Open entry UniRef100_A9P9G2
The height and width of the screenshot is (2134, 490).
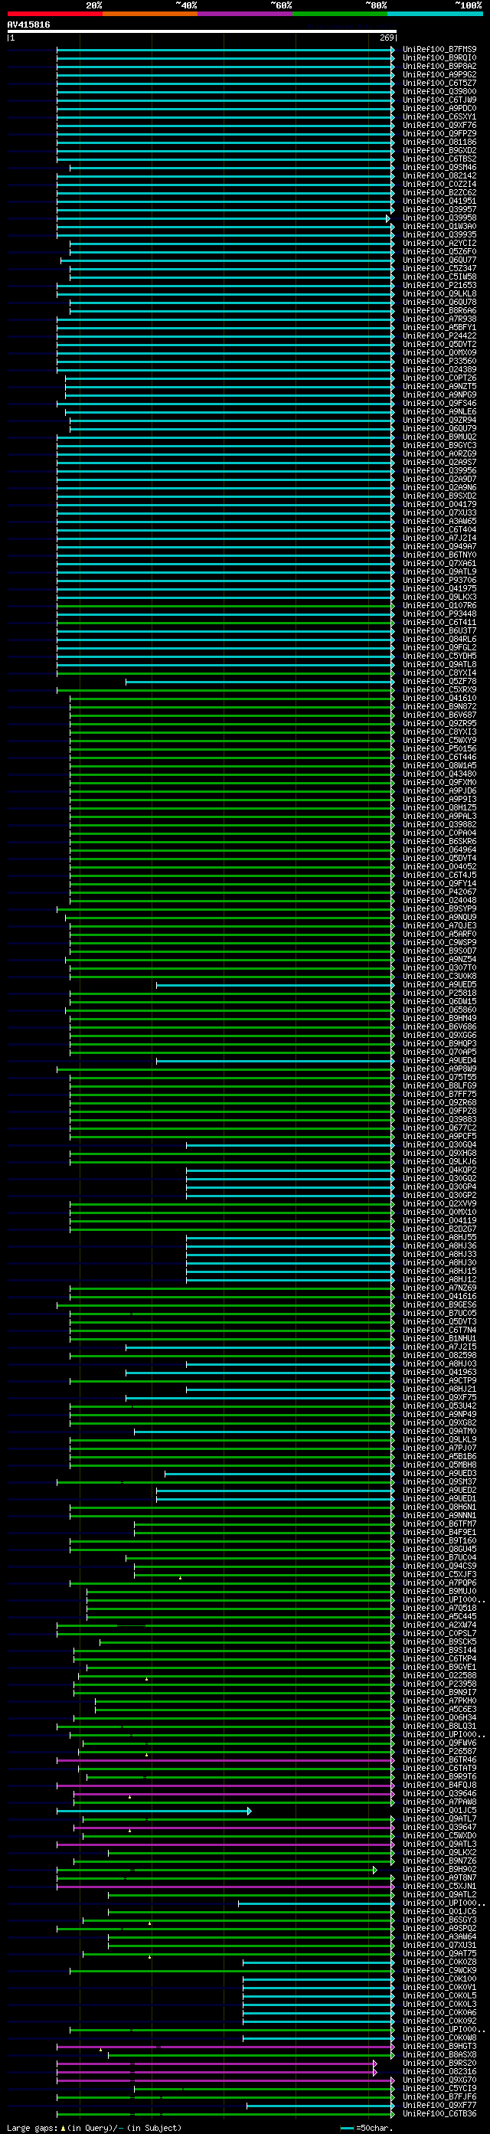(x=439, y=74)
